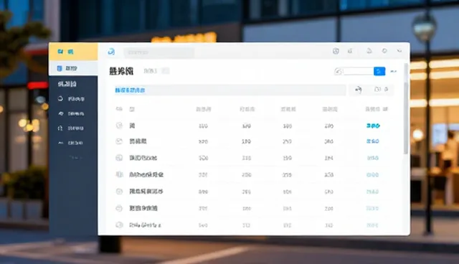Screen dimensions: 459x264
Task: Click the folder-like icon right of the filter bar
Action: [x=378, y=89]
